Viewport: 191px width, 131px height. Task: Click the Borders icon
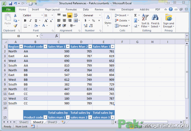point(25,26)
